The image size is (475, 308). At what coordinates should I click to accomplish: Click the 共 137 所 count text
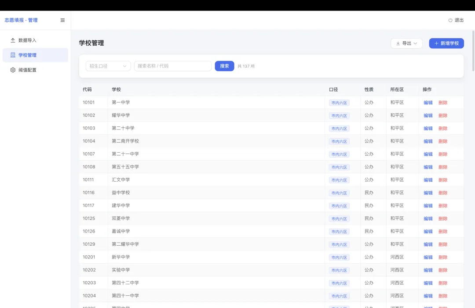(x=246, y=66)
